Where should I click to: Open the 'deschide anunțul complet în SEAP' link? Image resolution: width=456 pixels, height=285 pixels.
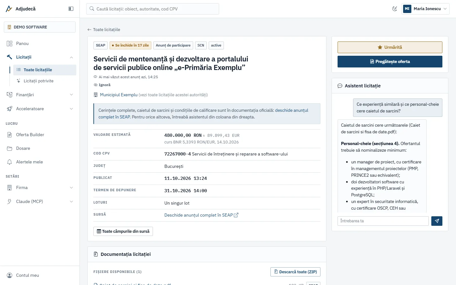203,114
